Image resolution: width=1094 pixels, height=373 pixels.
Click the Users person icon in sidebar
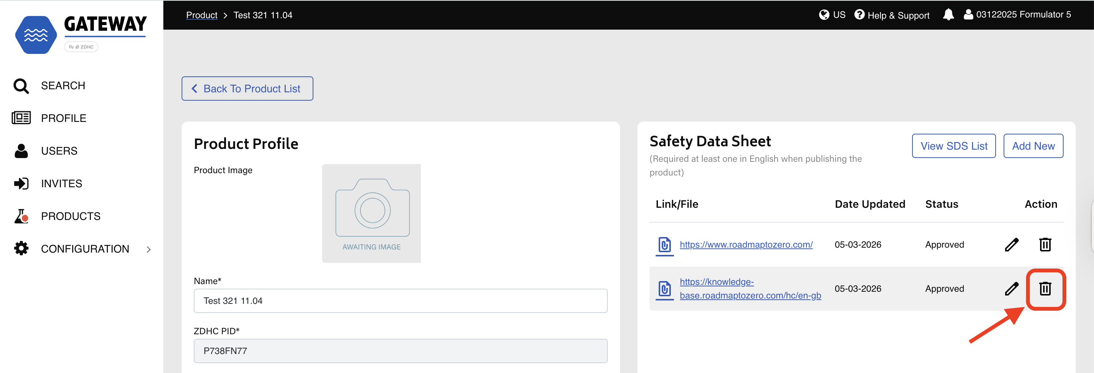(21, 150)
